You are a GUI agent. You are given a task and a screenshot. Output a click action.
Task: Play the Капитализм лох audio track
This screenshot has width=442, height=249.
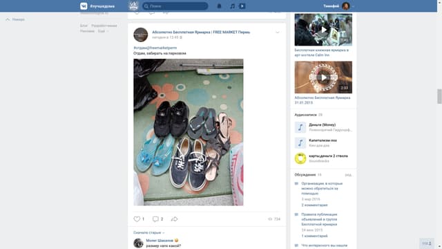click(x=300, y=143)
